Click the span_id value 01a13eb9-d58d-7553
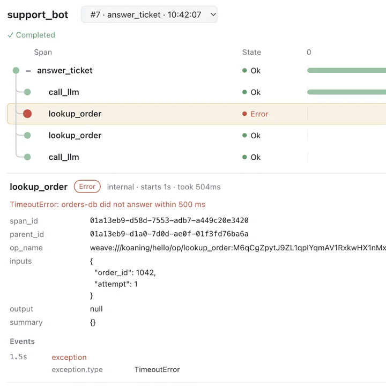 169,220
